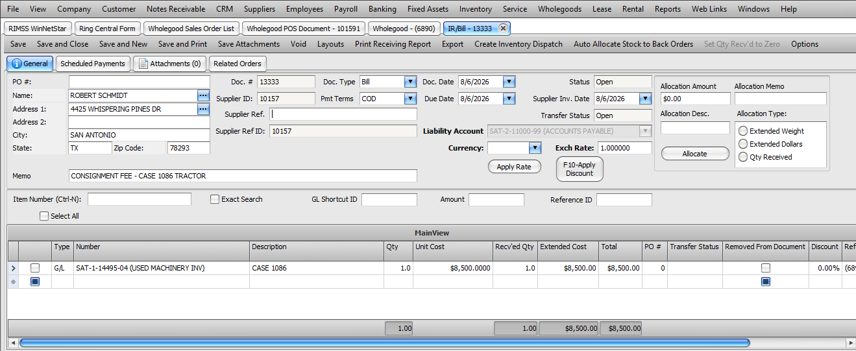Click the Unit Cost cell $8,500.0000
This screenshot has width=856, height=351.
(453, 268)
